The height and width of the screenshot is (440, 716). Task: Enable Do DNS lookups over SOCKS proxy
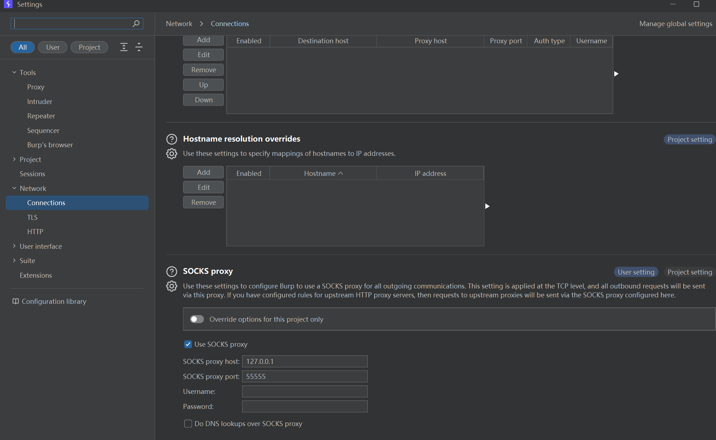[x=188, y=424]
